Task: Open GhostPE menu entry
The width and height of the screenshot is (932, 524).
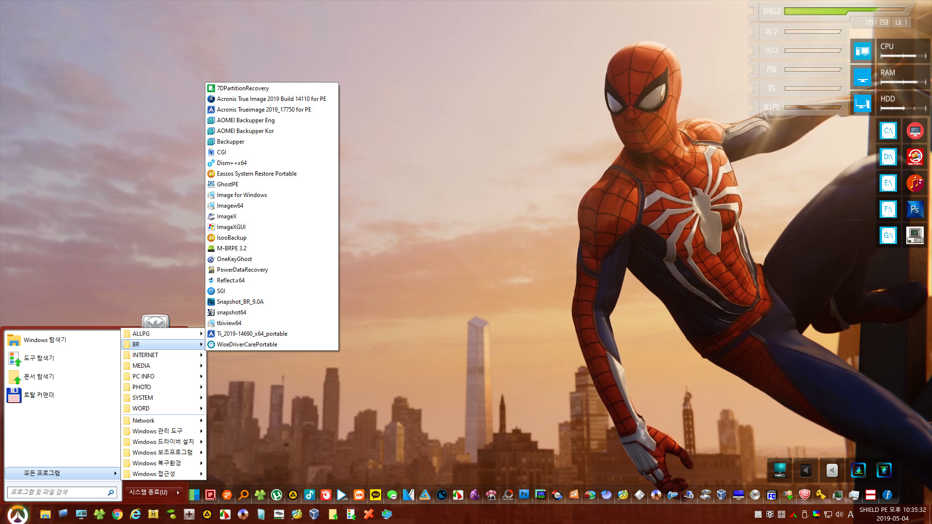Action: tap(272, 184)
